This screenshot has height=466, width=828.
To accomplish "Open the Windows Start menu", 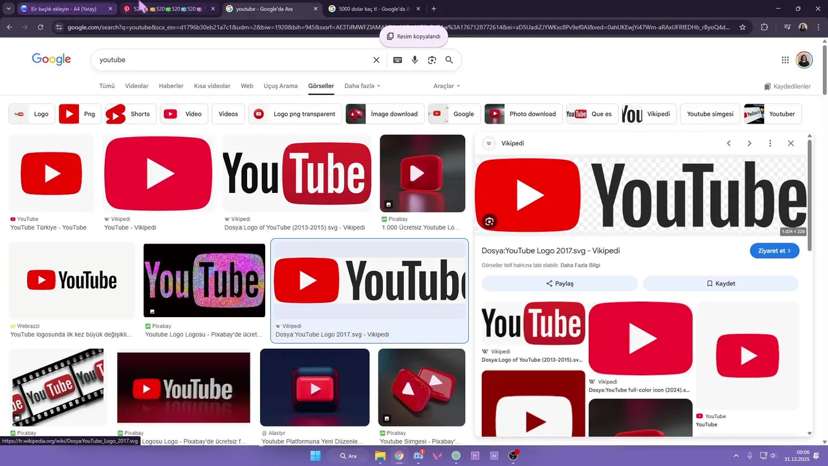I will click(x=315, y=456).
